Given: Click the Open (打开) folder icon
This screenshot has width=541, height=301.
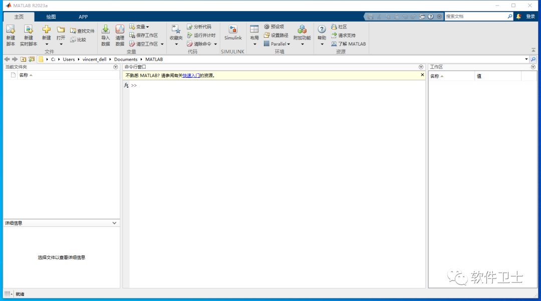Looking at the screenshot, I should click(x=61, y=30).
